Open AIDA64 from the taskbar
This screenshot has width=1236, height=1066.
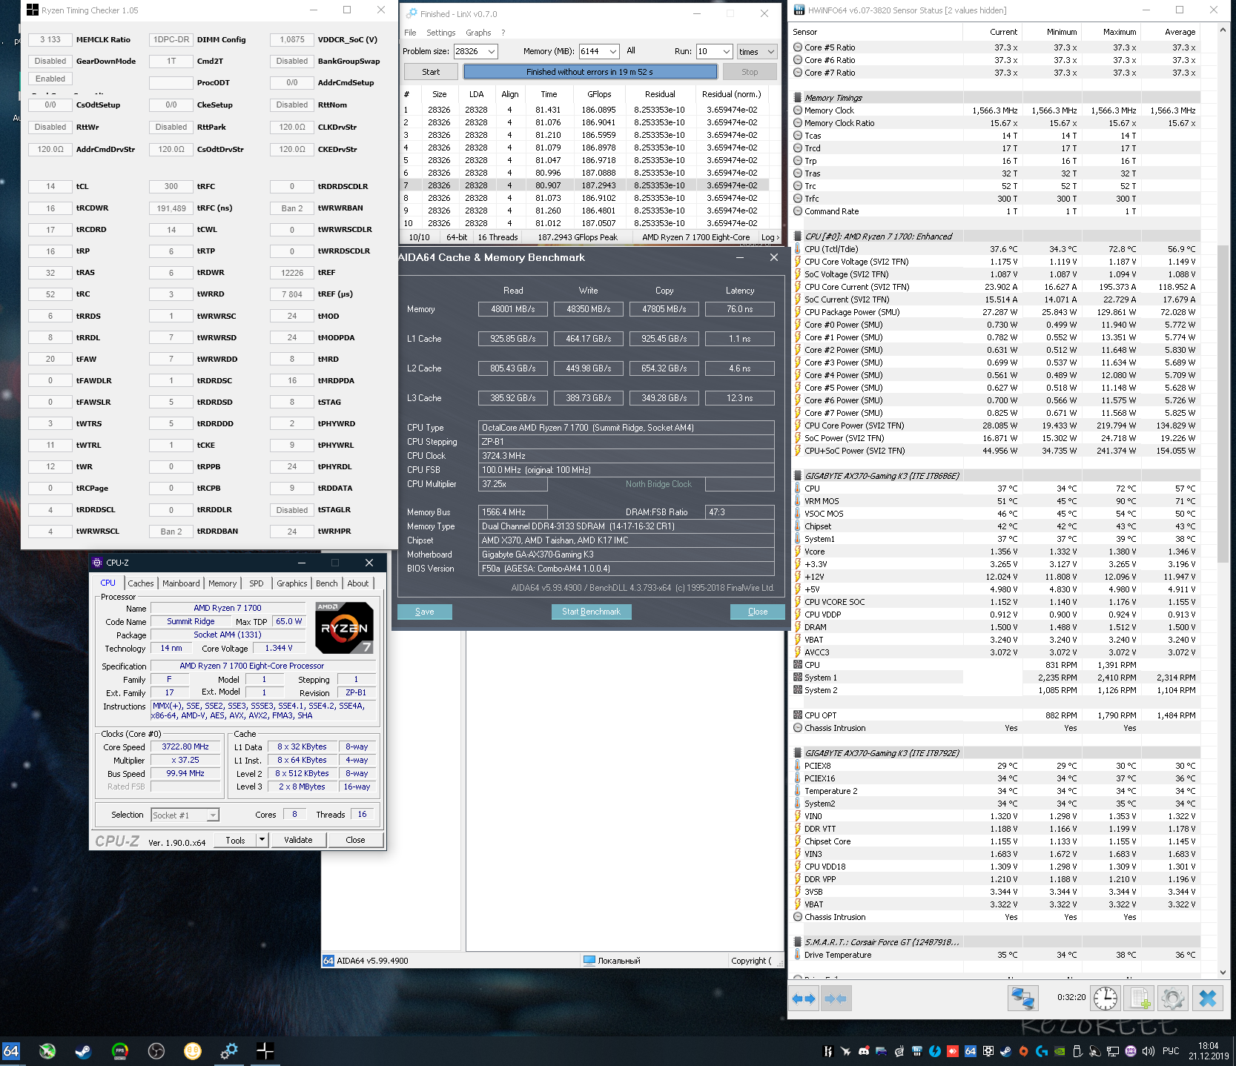coord(11,1050)
